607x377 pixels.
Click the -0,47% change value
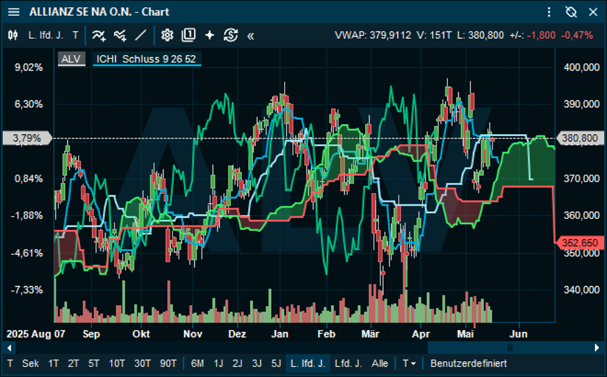(x=576, y=35)
